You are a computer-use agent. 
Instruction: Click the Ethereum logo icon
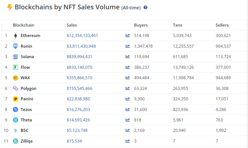pos(15,36)
